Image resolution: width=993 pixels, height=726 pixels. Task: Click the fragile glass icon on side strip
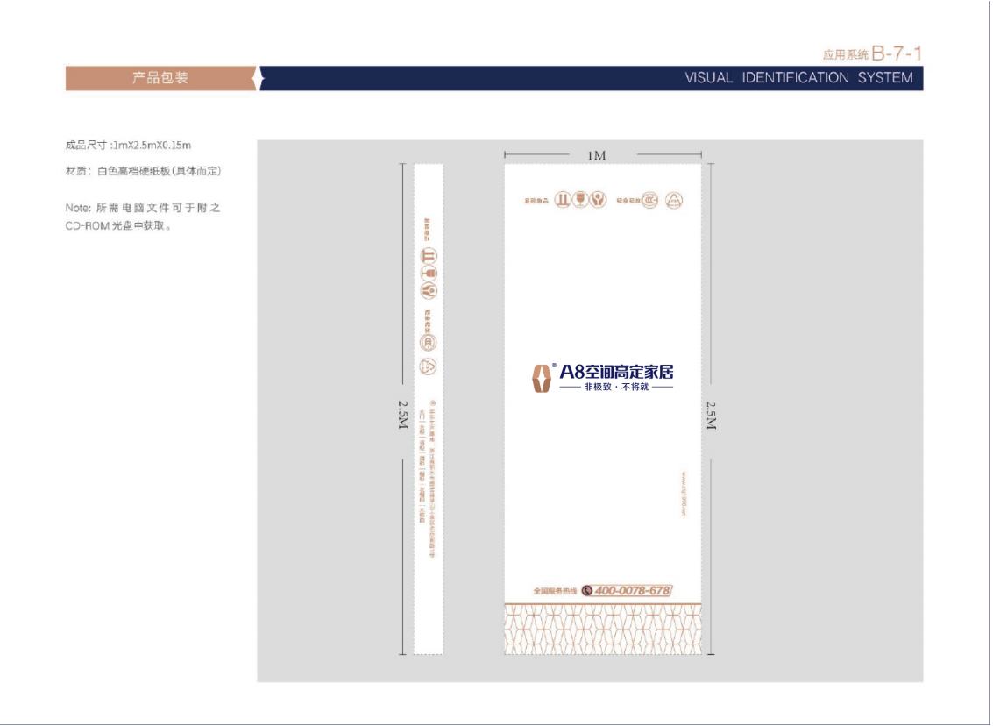pyautogui.click(x=429, y=273)
